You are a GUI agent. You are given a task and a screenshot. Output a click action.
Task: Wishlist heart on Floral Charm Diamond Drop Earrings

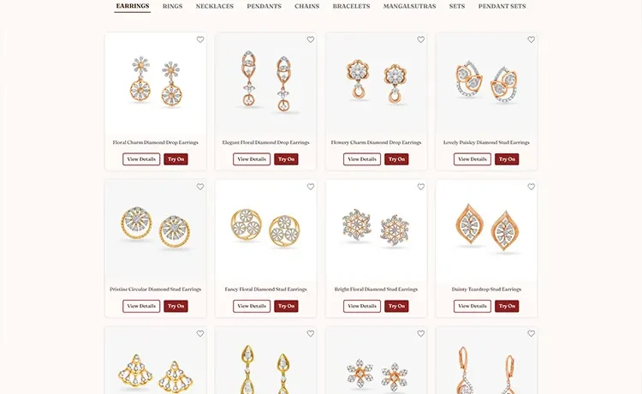point(200,39)
